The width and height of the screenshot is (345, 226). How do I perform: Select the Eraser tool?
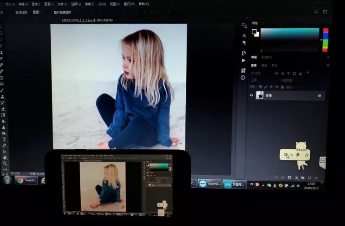[x=3, y=109]
